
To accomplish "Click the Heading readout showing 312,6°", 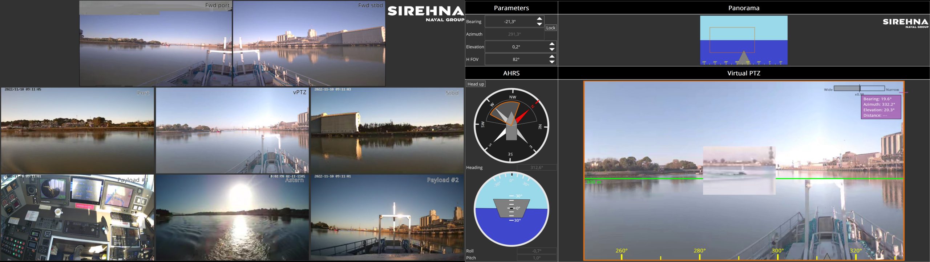I will [x=537, y=167].
